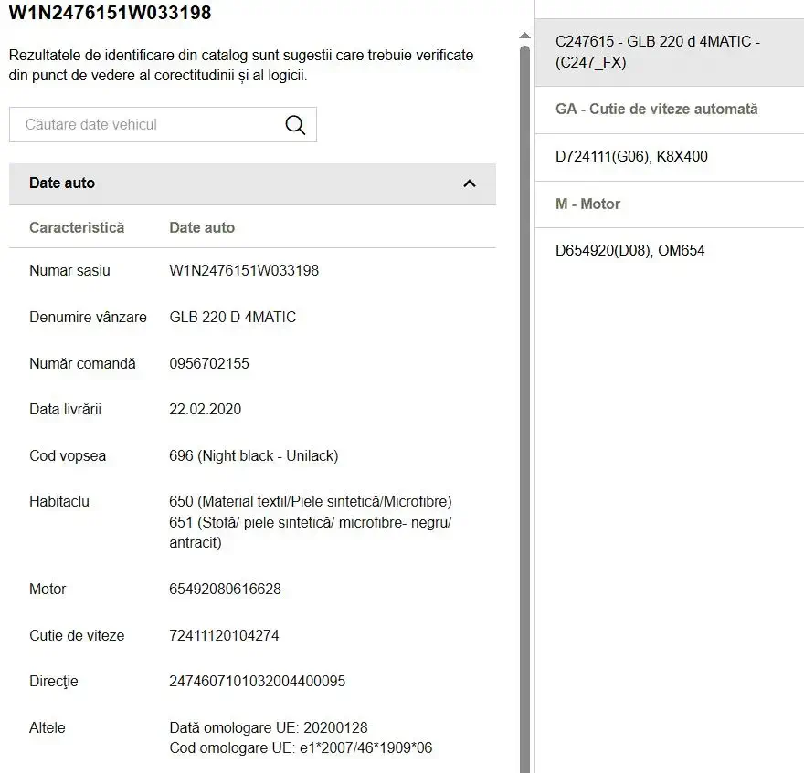Click the sales name GLB 220 D 4MATIC

233,317
